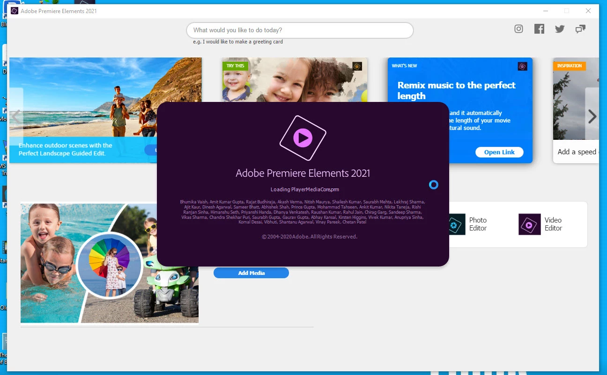Click the Elements icon on TRY THIS card
The height and width of the screenshot is (375, 607).
357,66
